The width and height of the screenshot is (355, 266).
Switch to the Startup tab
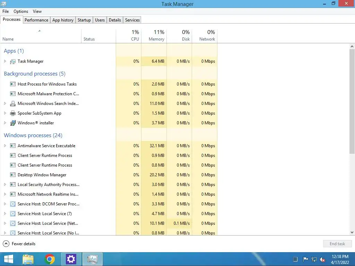click(84, 20)
